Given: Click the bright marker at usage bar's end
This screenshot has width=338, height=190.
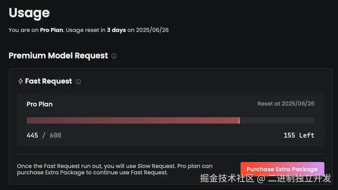Looking at the screenshot, I should click(x=239, y=120).
